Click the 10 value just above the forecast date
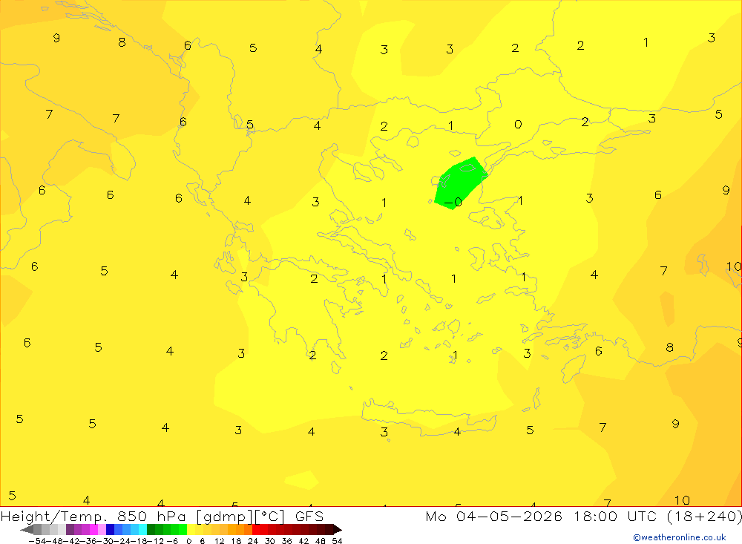This screenshot has height=544, width=742. [x=682, y=500]
